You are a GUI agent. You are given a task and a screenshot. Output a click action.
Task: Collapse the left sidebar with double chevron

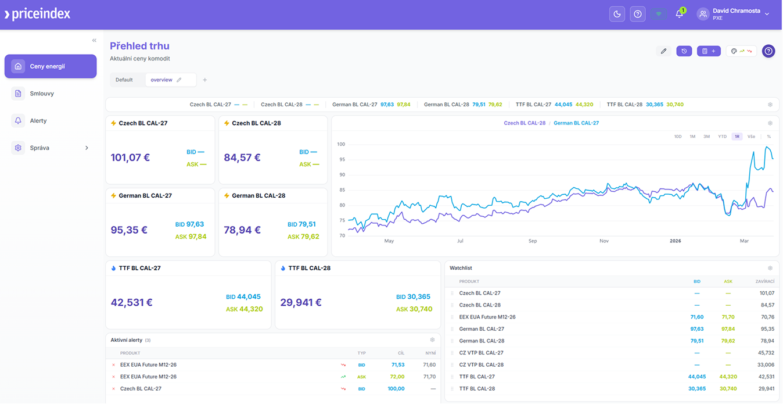[x=94, y=40]
